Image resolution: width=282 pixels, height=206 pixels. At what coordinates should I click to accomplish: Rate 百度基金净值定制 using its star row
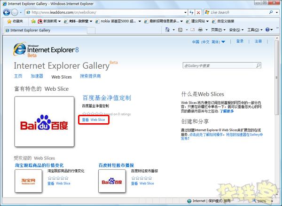(93, 114)
